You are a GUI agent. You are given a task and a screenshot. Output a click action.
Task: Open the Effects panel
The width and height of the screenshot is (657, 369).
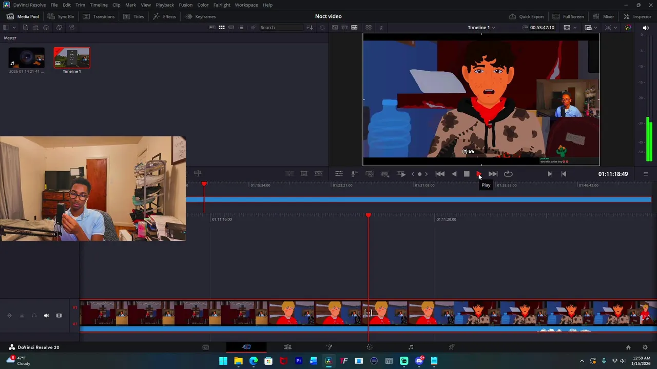pyautogui.click(x=164, y=16)
